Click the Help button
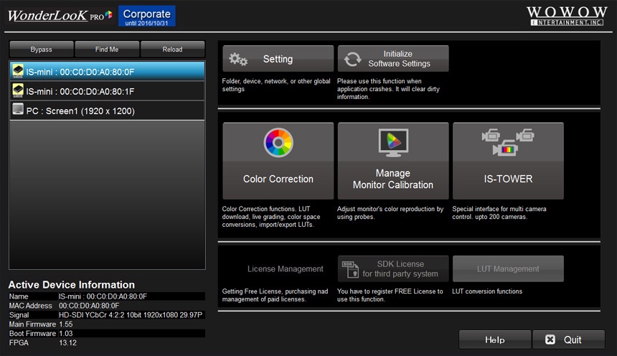 (x=494, y=339)
